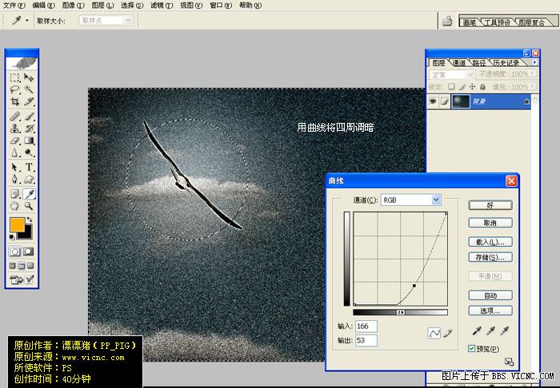This screenshot has height=388, width=560.
Task: Click the 好 button in Curves
Action: pyautogui.click(x=490, y=205)
